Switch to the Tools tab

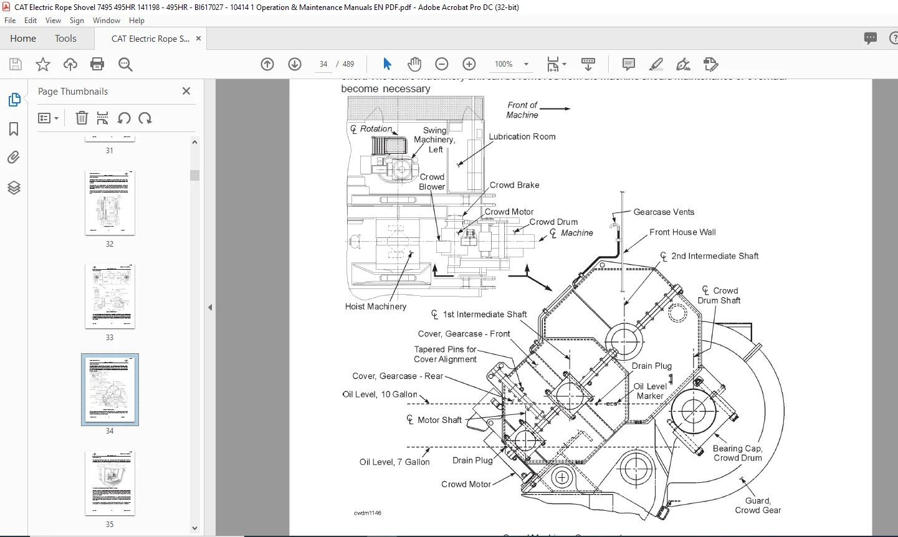65,39
